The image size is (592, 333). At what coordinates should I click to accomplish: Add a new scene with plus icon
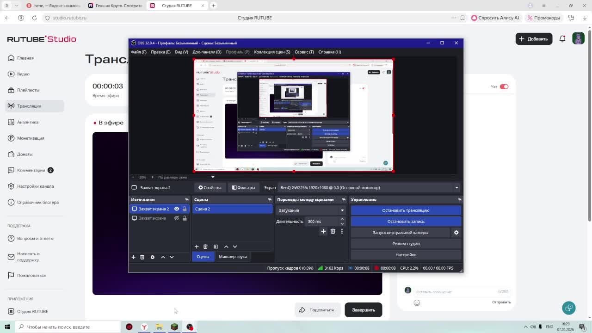[x=197, y=247]
